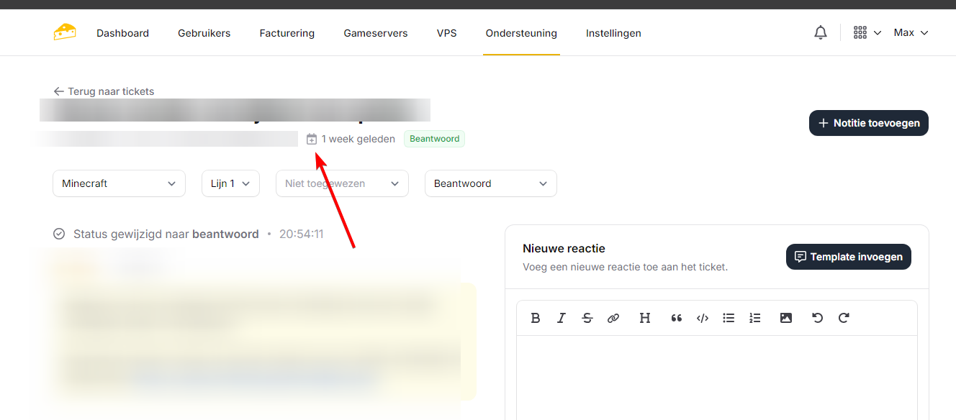Insert a code block

703,318
